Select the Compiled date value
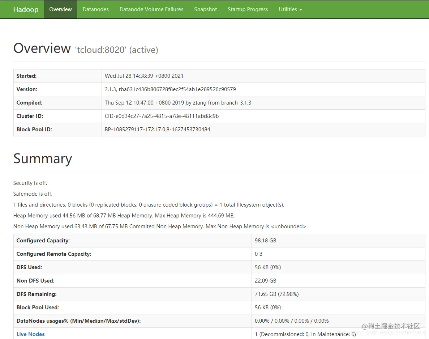This screenshot has height=339, width=429. tap(178, 103)
